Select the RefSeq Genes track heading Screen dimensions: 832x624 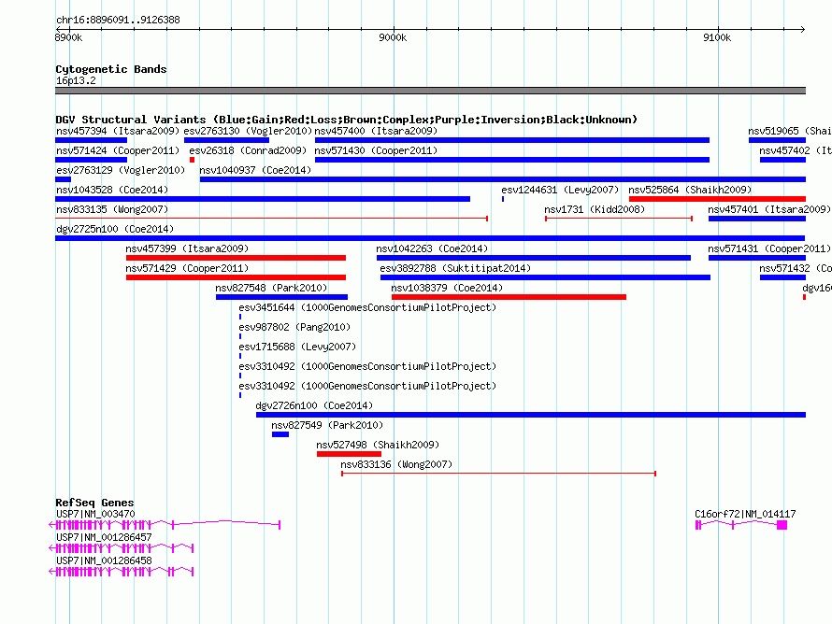click(x=94, y=503)
